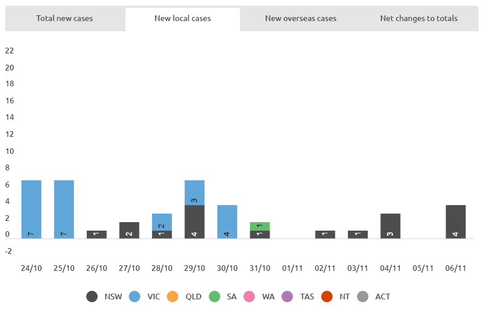487x309 pixels.
Task: Click the NSW bar for 27/10
Action: pyautogui.click(x=129, y=230)
